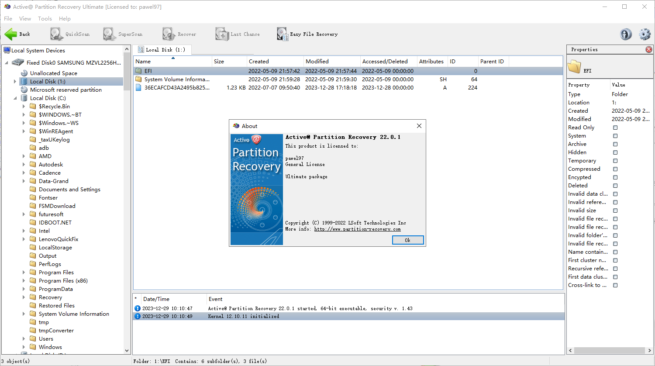Viewport: 655px width, 366px height.
Task: Select file 36ECAFCD43A2495b825 row
Action: tap(348, 87)
